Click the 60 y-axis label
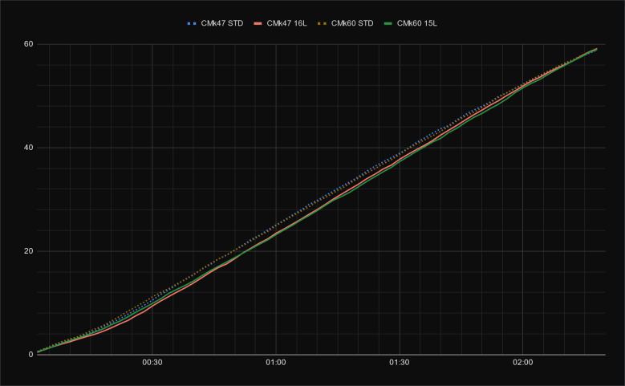The image size is (625, 386). tap(26, 44)
